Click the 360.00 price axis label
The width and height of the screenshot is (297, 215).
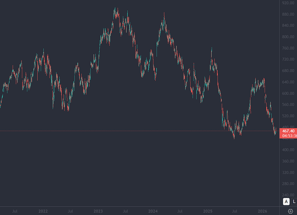(288, 161)
